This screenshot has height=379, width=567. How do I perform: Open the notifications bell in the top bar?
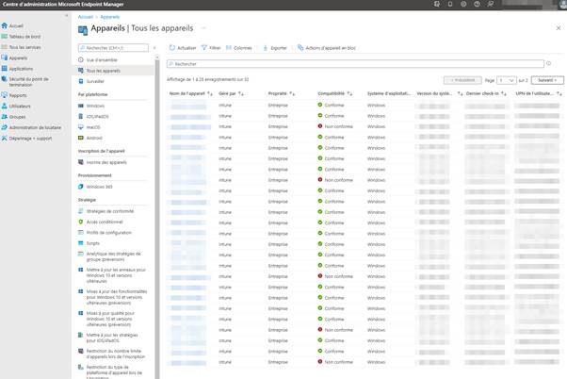(450, 4)
